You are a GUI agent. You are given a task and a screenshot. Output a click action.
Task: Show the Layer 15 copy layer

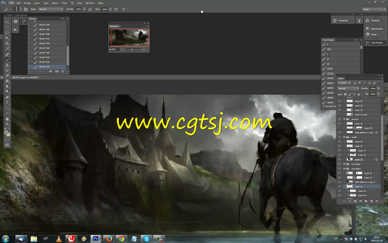pyautogui.click(x=339, y=115)
